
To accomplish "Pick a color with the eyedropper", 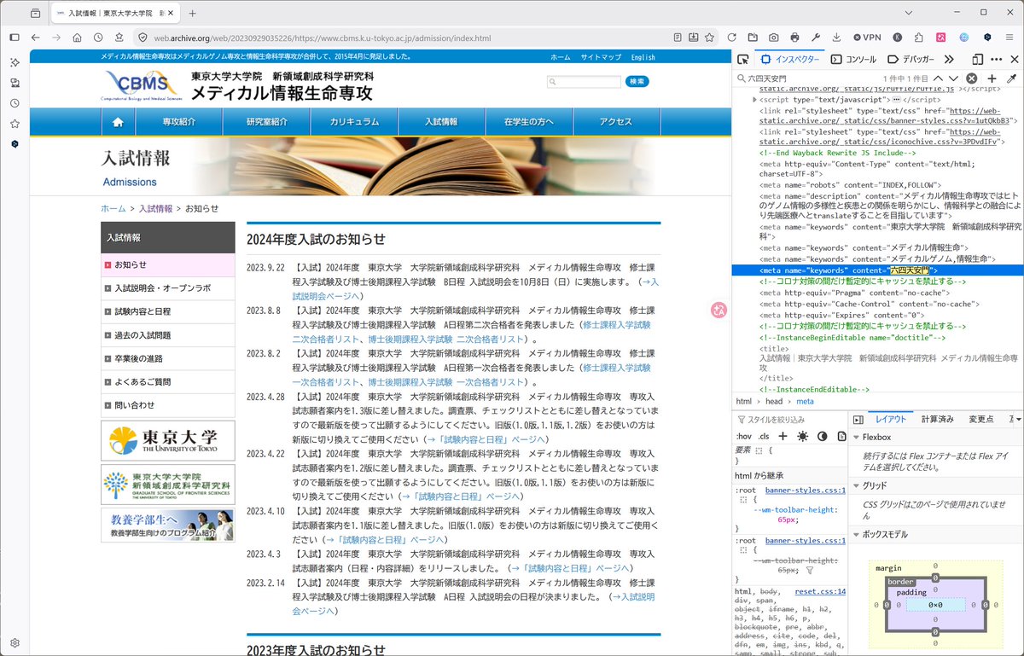I will coord(1011,78).
